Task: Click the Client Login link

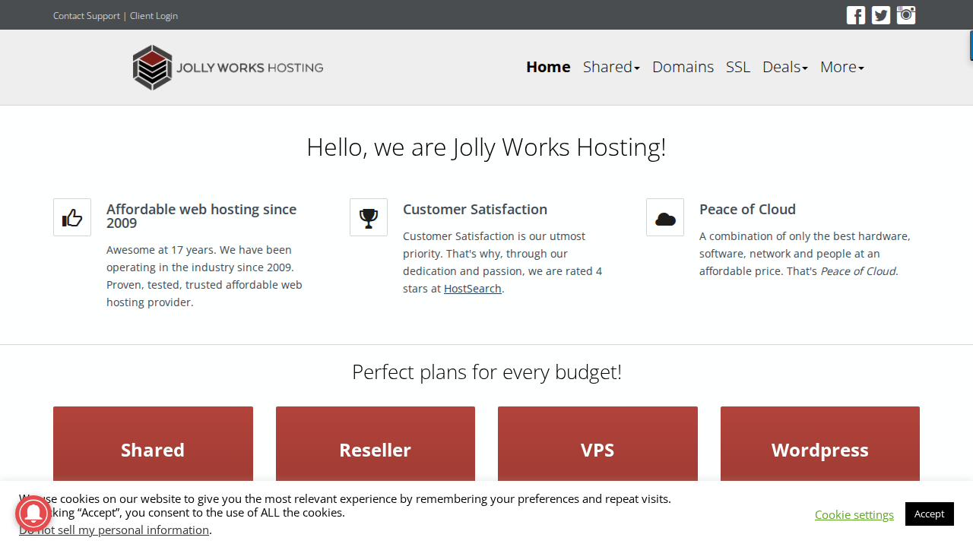Action: 154,16
